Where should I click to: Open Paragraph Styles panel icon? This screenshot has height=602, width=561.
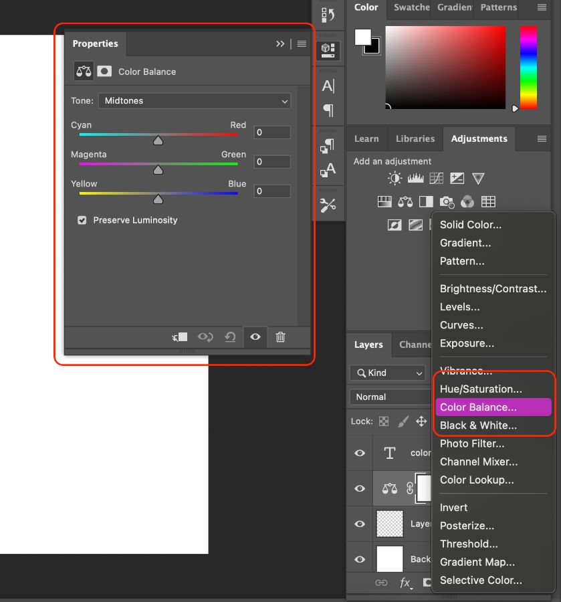tap(328, 146)
